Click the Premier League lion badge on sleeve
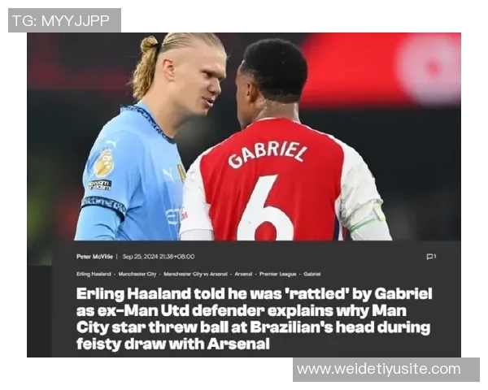The image size is (488, 390). tap(104, 162)
